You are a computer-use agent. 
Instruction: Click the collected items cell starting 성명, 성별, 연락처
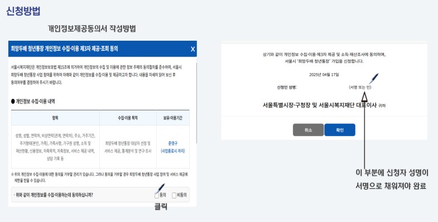pos(55,147)
